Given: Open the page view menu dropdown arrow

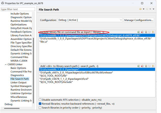Looking at the screenshot, I should (x=153, y=9).
